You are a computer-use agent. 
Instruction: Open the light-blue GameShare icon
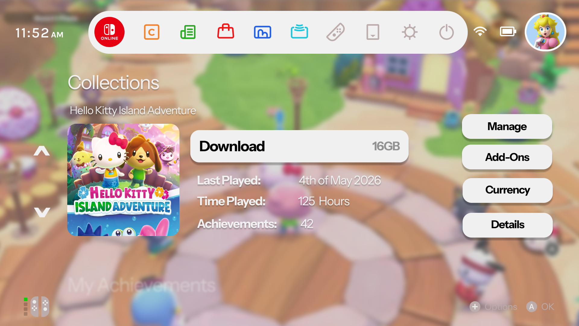299,31
